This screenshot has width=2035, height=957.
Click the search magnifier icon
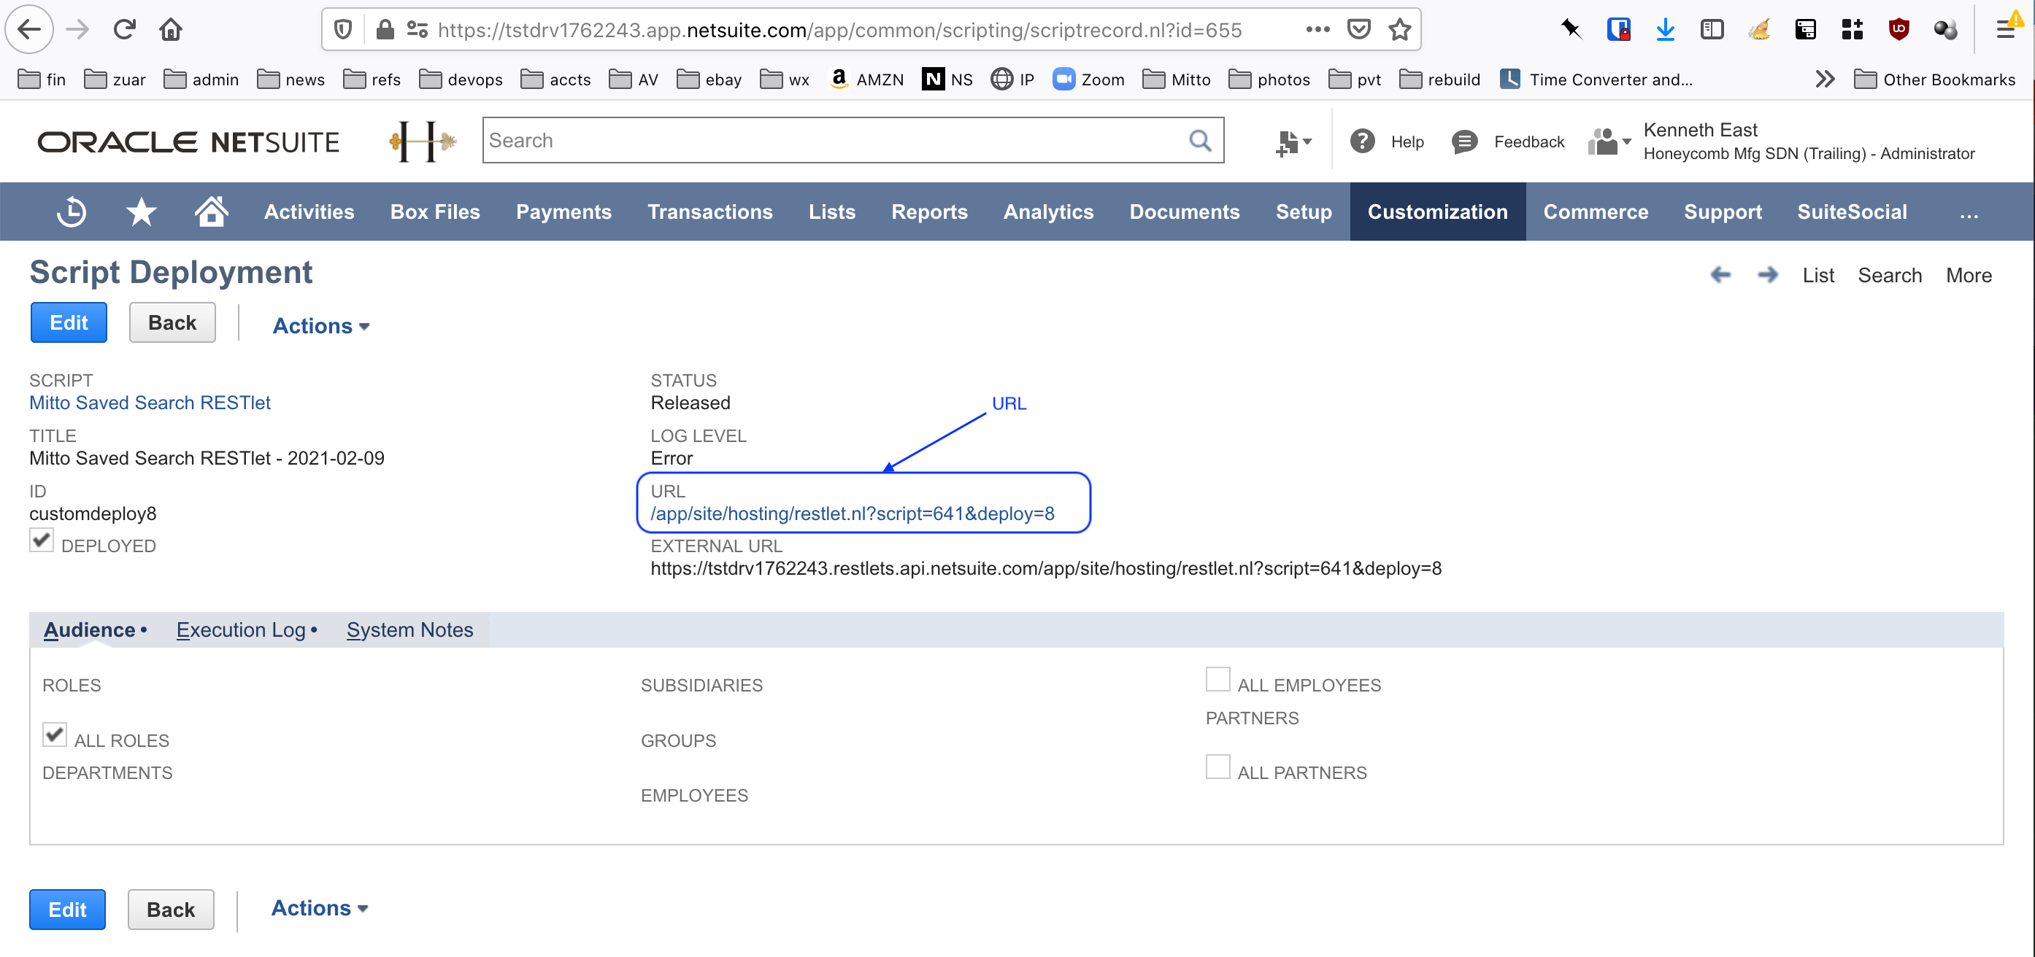point(1200,141)
